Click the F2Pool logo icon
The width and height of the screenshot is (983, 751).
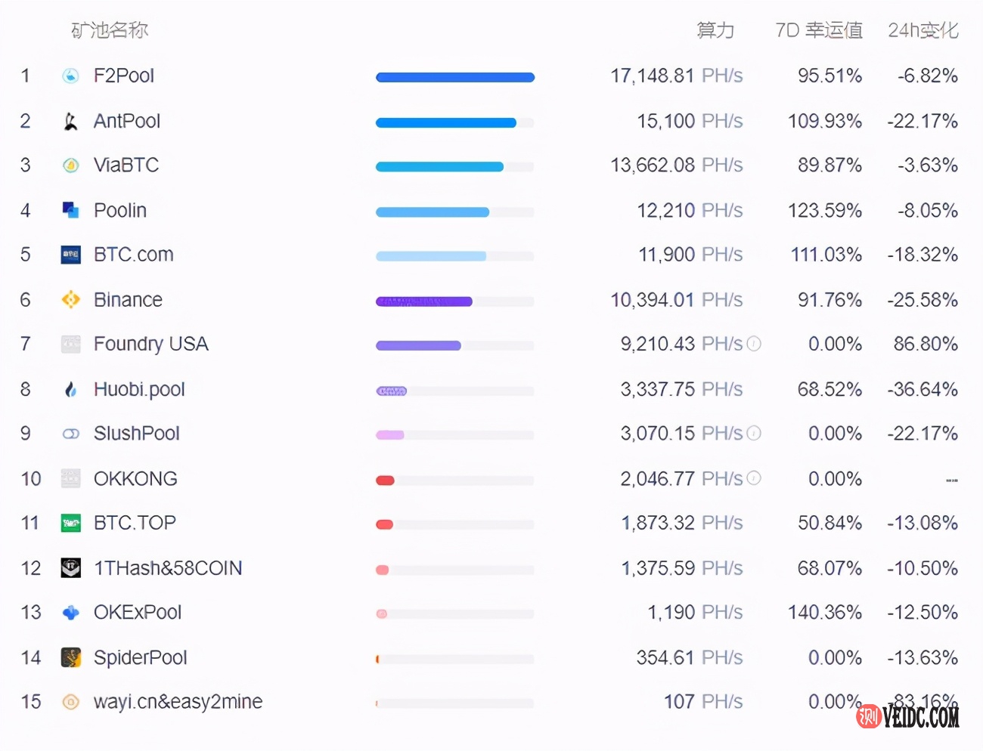coord(70,76)
